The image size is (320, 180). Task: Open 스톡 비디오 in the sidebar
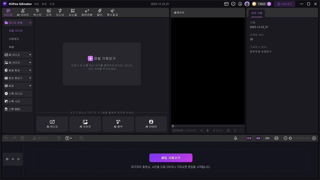[18, 94]
